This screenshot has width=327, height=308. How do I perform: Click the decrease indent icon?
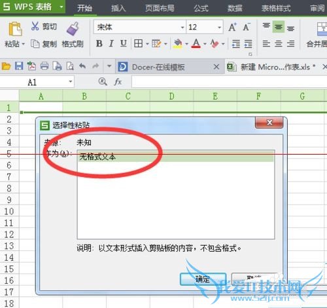(x=236, y=44)
